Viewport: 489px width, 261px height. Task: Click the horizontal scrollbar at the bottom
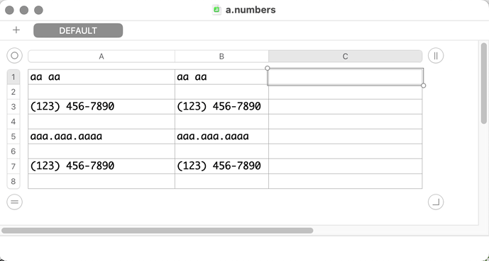tap(157, 231)
